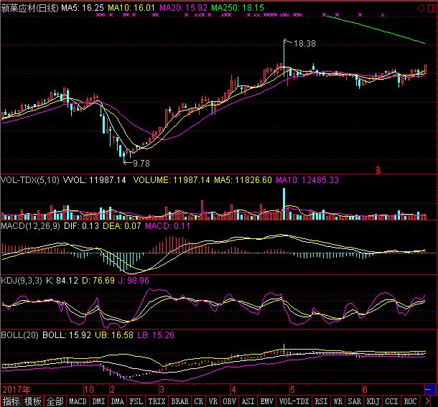438x407 pixels.
Task: Click the K: 84.12 value
Action: click(x=62, y=281)
